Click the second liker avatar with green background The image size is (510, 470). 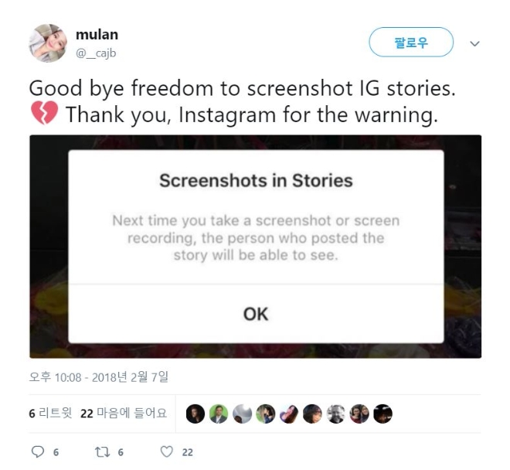click(219, 414)
